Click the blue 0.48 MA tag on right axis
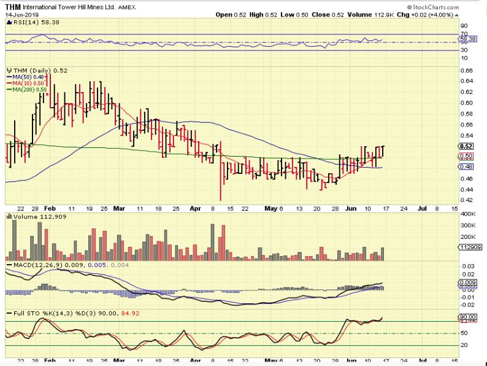The height and width of the screenshot is (366, 487). pyautogui.click(x=466, y=166)
